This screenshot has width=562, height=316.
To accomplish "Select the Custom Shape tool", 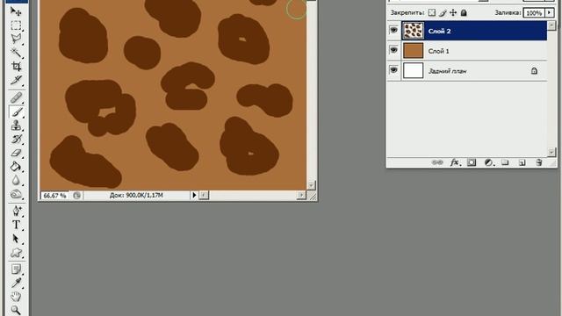I will (16, 252).
